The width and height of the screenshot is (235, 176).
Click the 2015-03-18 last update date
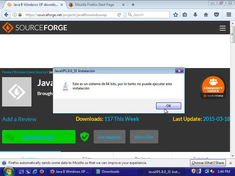216,119
